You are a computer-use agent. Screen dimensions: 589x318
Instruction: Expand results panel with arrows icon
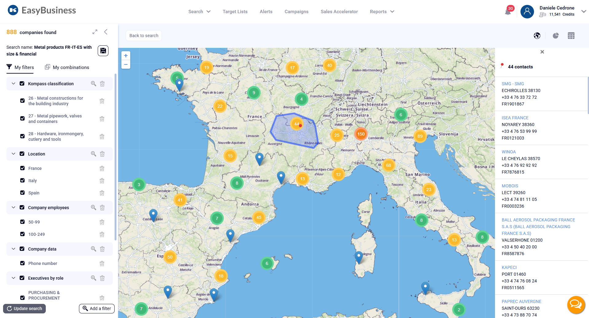pyautogui.click(x=95, y=32)
